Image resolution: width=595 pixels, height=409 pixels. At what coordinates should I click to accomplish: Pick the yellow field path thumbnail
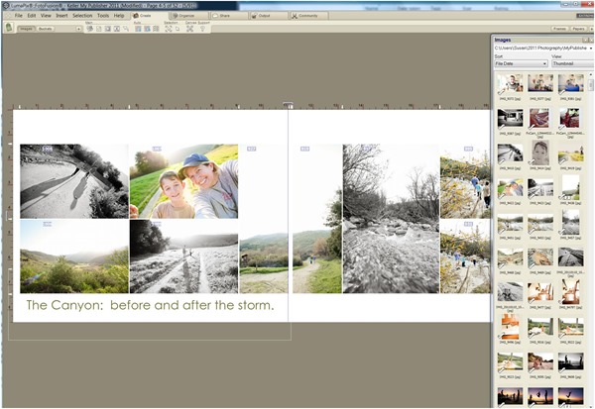571,153
